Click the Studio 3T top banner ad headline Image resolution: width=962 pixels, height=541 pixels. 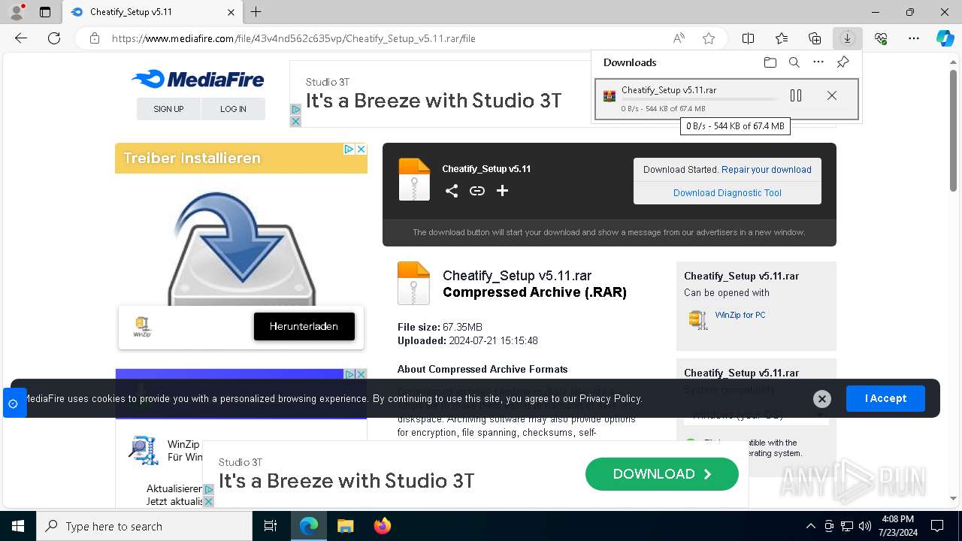point(434,101)
